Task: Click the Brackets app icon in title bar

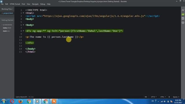Action: [x=1, y=1]
